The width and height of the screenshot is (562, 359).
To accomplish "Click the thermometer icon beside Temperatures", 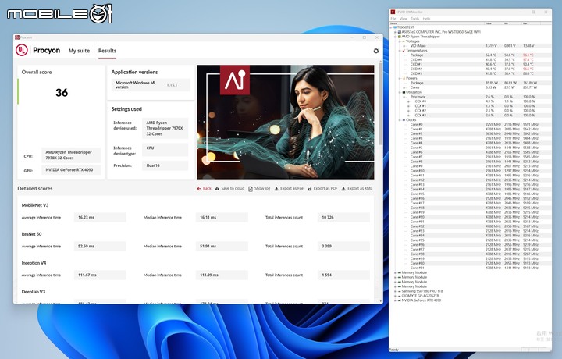I will (x=404, y=51).
